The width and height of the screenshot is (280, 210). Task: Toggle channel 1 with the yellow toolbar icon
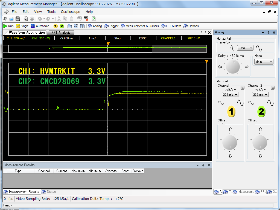[x=56, y=26]
